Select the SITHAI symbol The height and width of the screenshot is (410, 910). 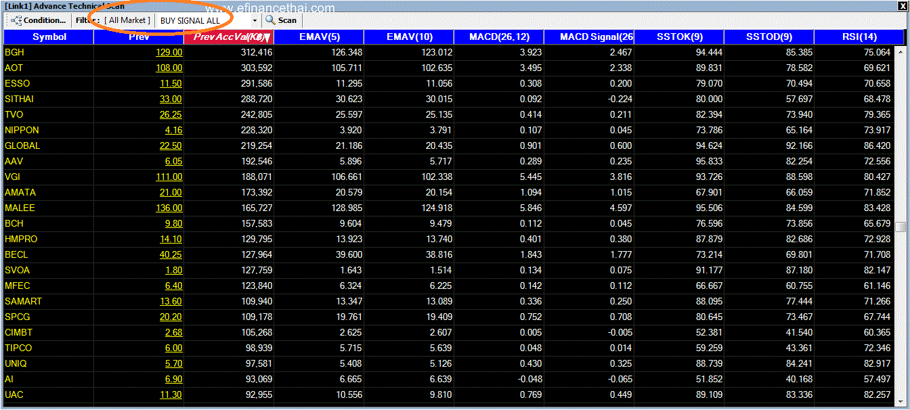pos(19,99)
